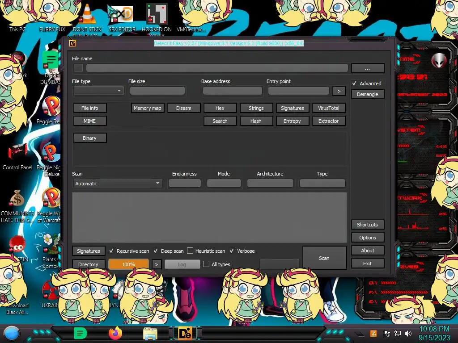Open the top-row Signatures viewer

tap(293, 108)
